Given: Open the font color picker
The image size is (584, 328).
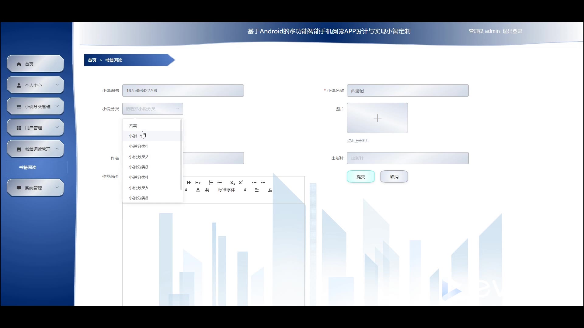Looking at the screenshot, I should 198,190.
